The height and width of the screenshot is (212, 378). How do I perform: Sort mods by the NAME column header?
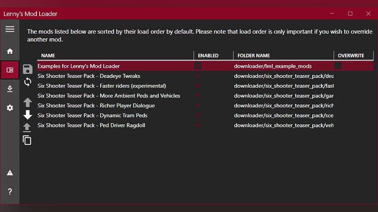(48, 56)
